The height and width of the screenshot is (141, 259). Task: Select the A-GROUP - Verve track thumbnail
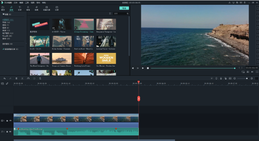[62, 24]
